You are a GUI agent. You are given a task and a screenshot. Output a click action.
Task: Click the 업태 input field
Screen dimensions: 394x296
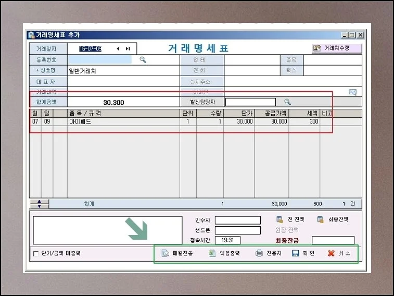point(252,60)
